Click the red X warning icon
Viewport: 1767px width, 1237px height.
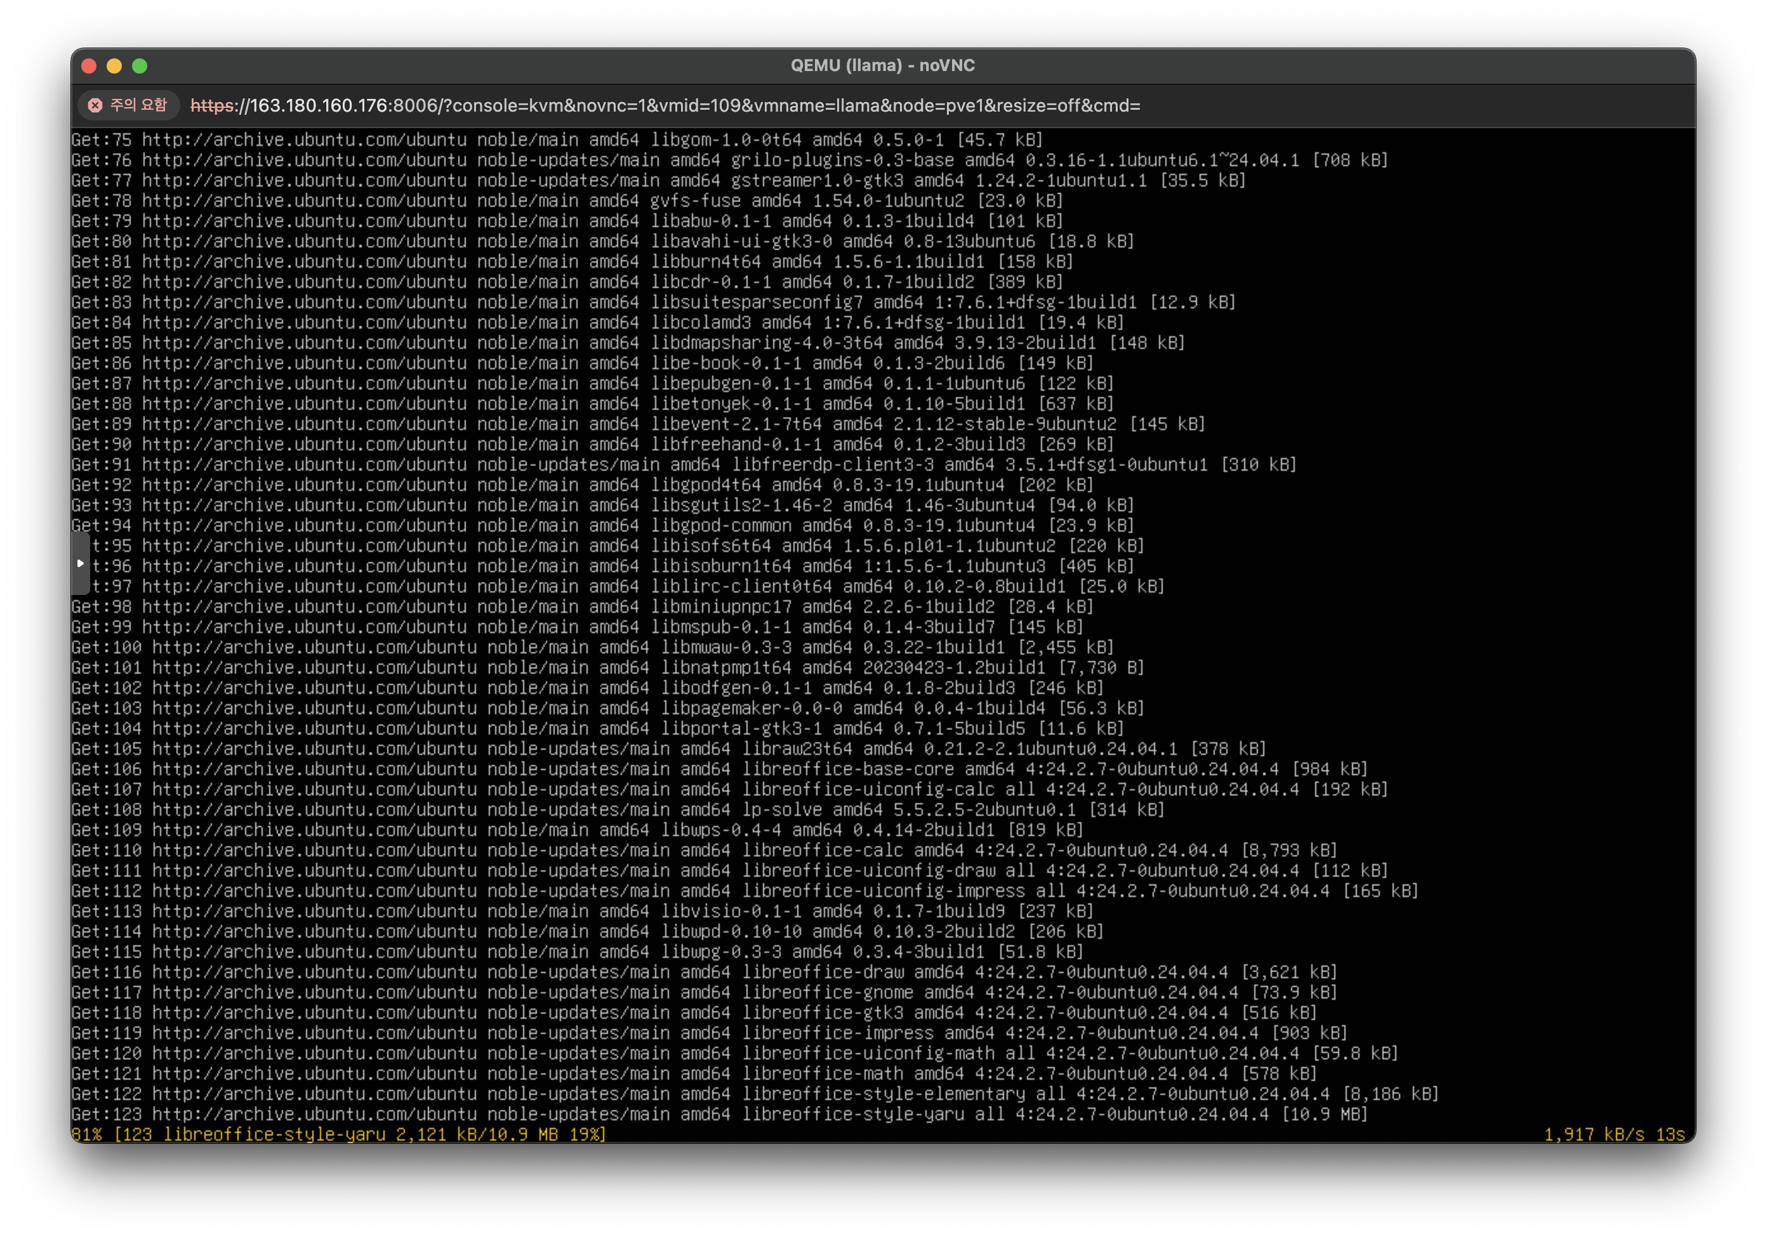pyautogui.click(x=95, y=105)
